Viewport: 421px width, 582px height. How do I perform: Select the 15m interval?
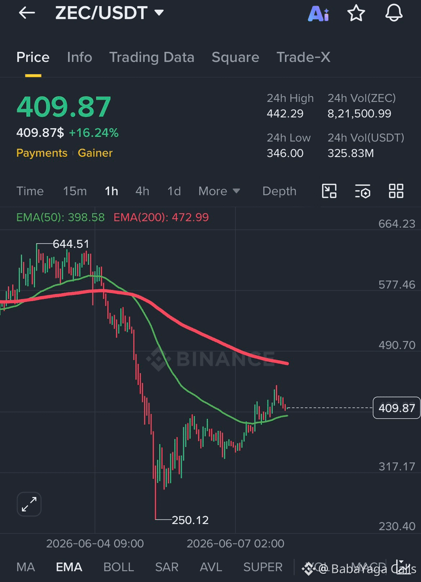coord(75,191)
